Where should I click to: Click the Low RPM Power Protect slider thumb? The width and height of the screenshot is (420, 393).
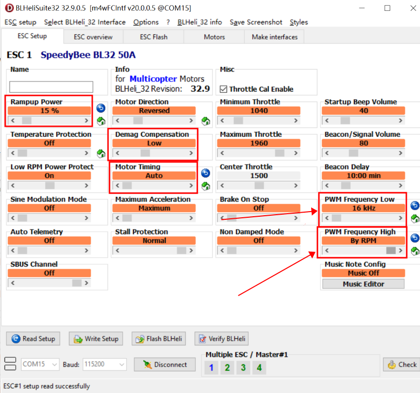(x=50, y=185)
